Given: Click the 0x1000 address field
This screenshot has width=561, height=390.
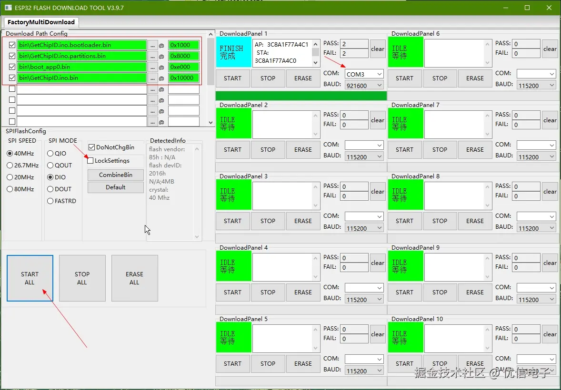Looking at the screenshot, I should pos(183,45).
